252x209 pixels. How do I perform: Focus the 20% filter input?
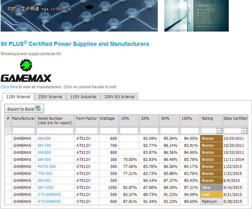pos(149,131)
